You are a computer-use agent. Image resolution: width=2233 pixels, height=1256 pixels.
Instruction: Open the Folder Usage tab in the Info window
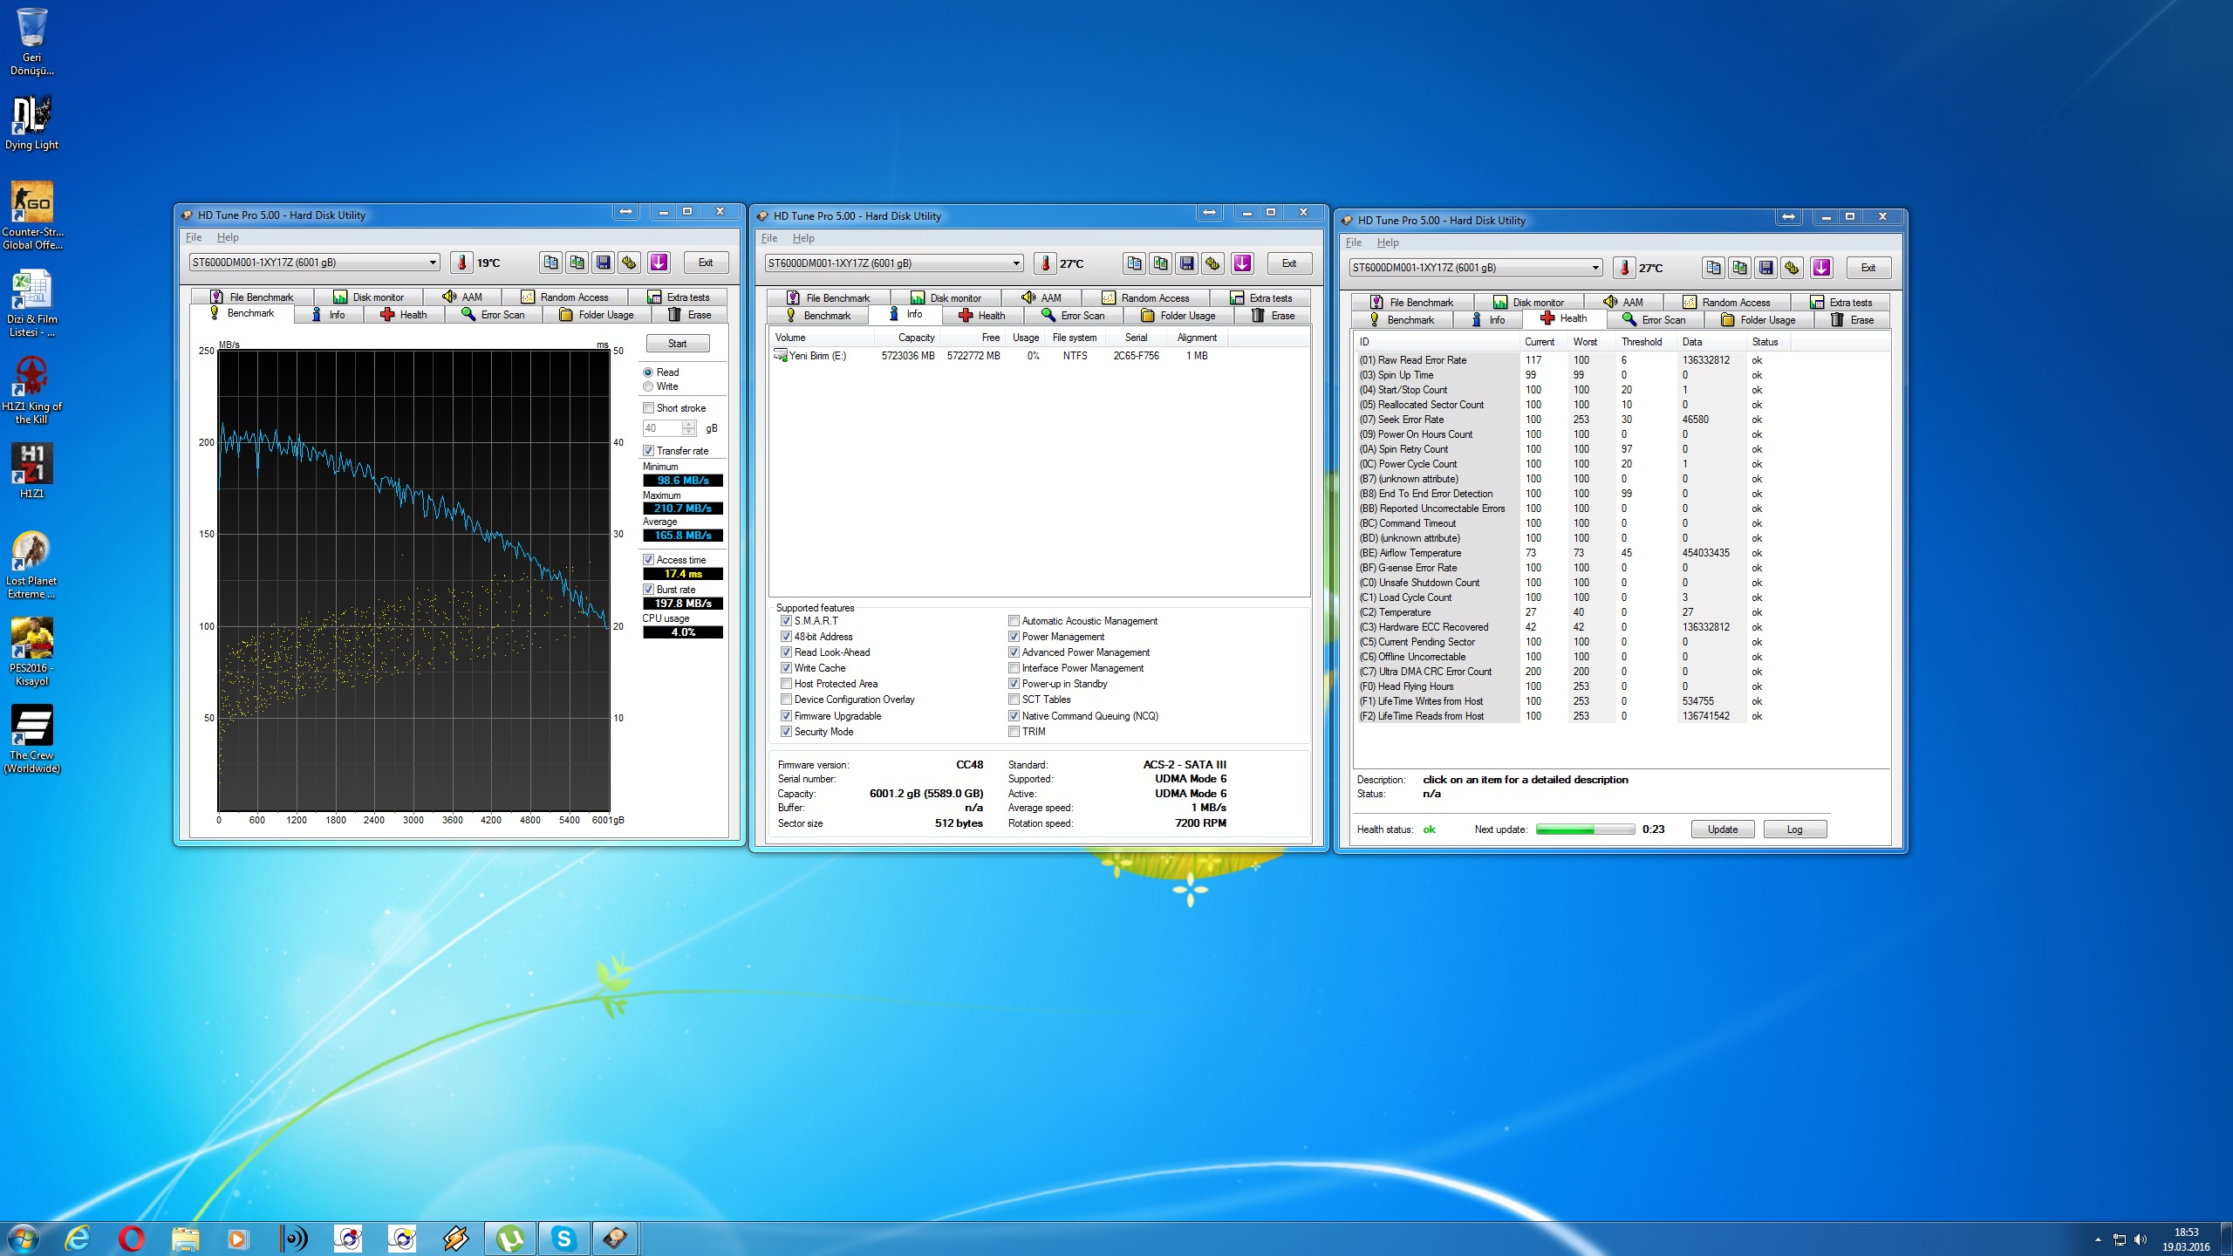pos(1178,316)
